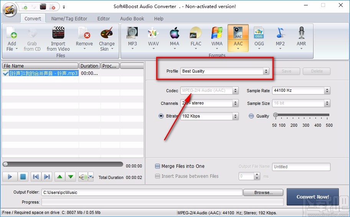Pick the MP2 format icon
Screen dimensions: 350x217
(280, 33)
